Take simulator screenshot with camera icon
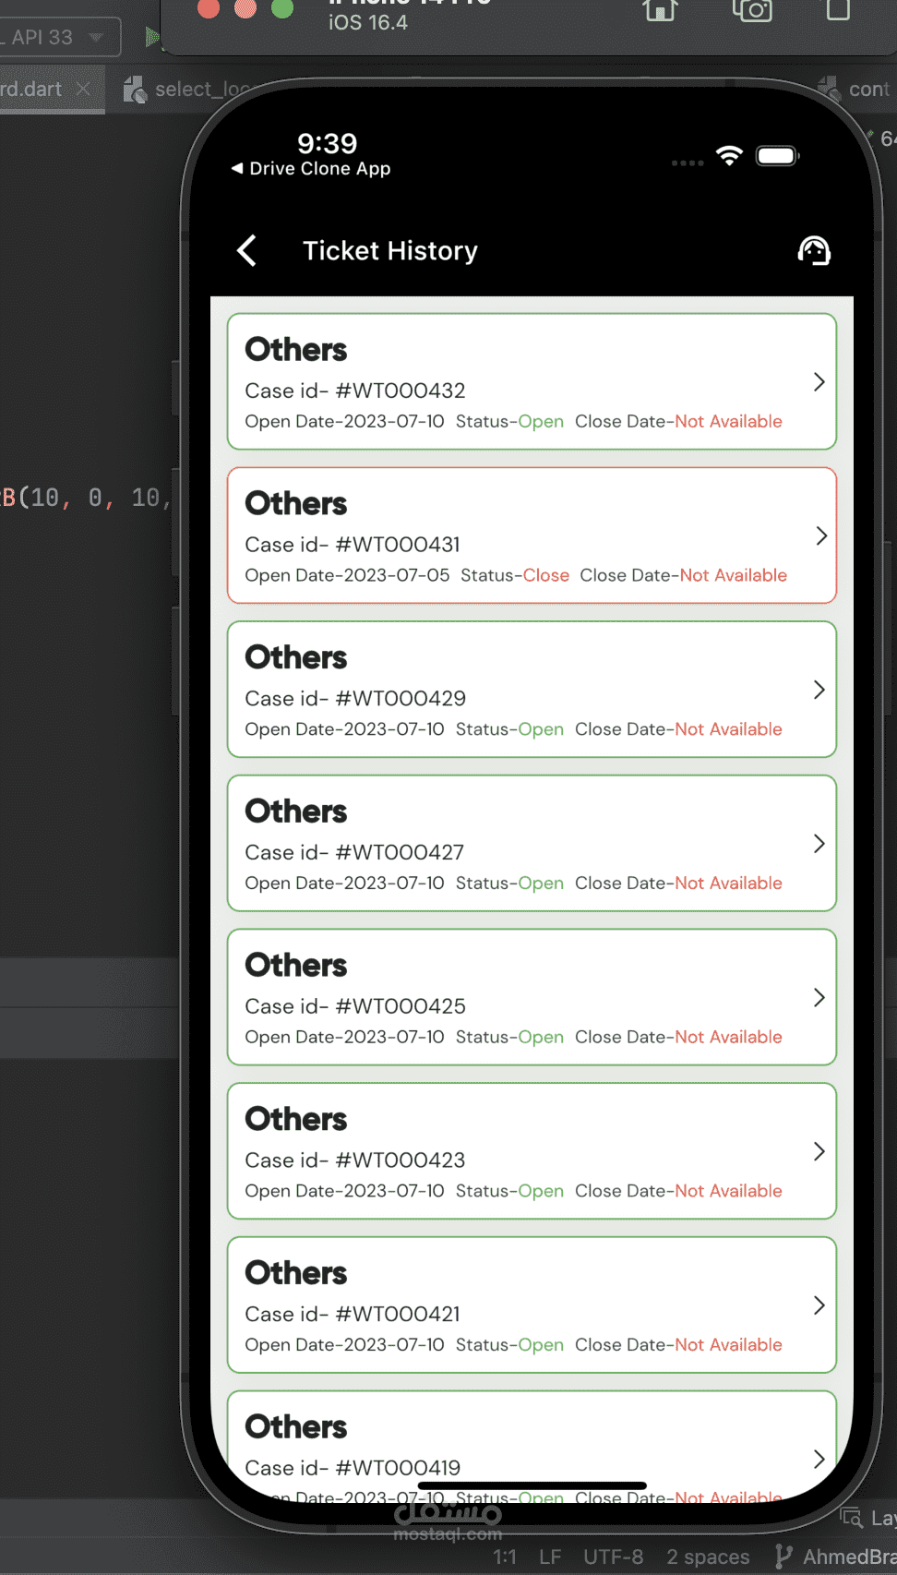The height and width of the screenshot is (1575, 897). [x=752, y=9]
